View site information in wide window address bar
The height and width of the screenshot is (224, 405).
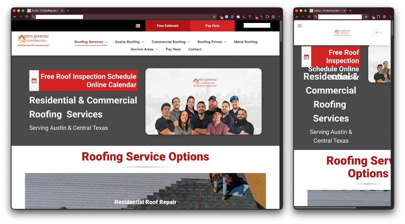pyautogui.click(x=33, y=17)
